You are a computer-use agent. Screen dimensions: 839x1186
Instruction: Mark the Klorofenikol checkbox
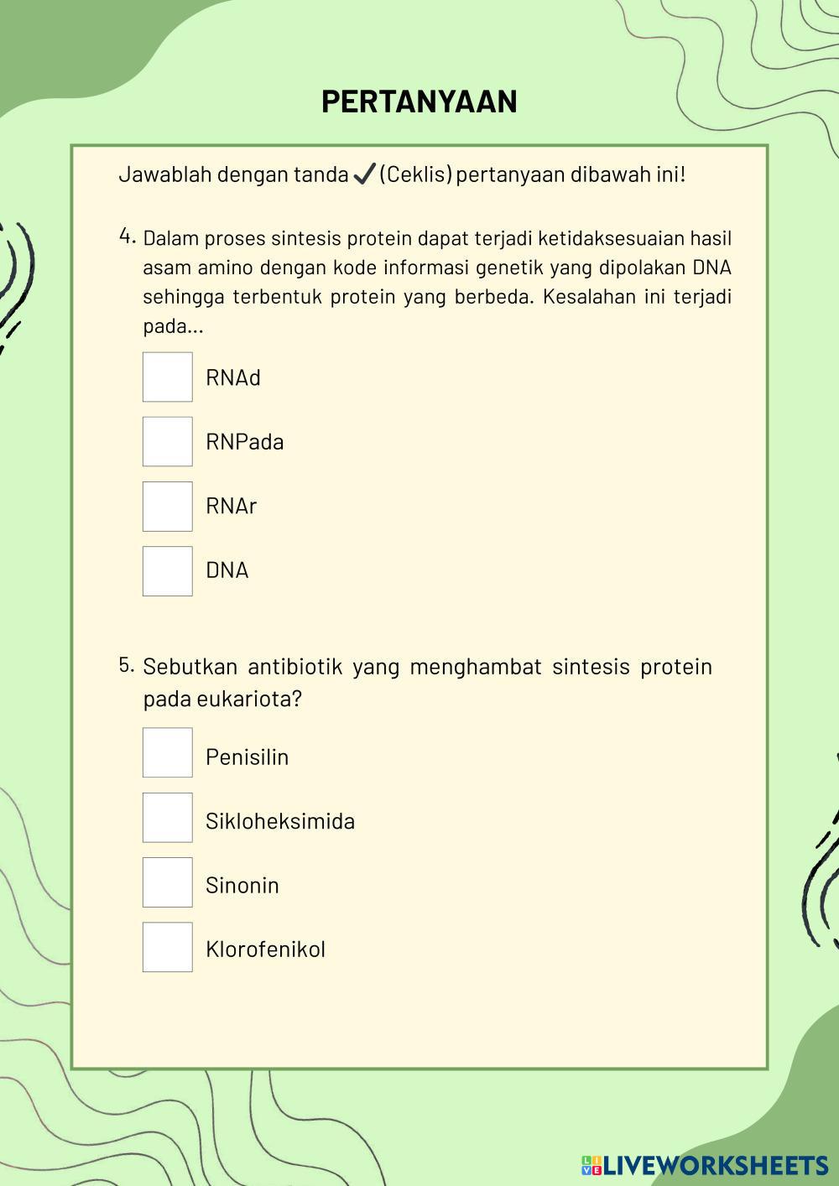point(168,947)
